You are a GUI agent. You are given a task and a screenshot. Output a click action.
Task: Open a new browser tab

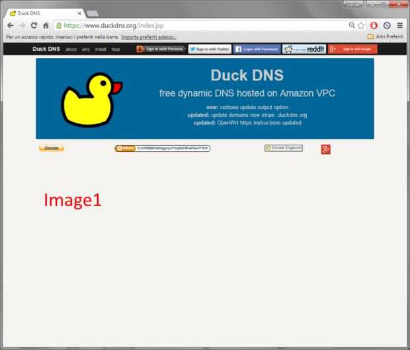coord(93,13)
